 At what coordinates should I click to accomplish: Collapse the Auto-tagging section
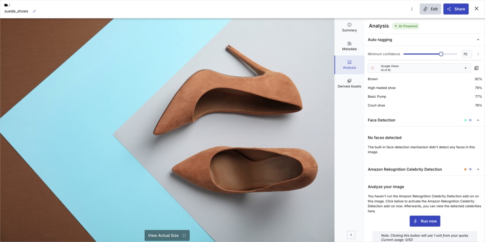pyautogui.click(x=478, y=40)
